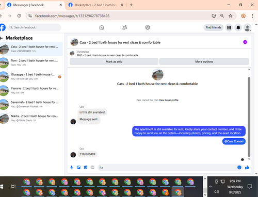Focus the Search Facebook field

(x=34, y=27)
